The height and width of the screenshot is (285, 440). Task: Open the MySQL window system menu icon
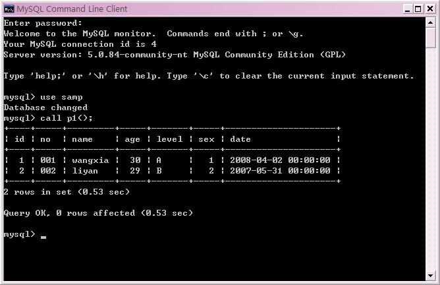(x=9, y=9)
